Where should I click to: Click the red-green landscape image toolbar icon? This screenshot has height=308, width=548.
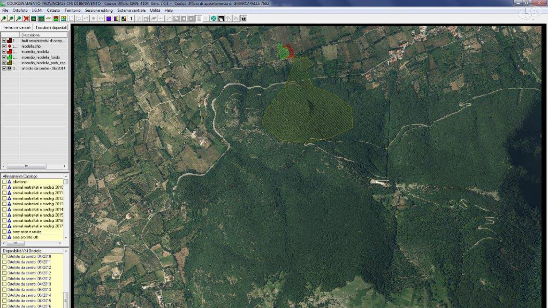click(56, 18)
